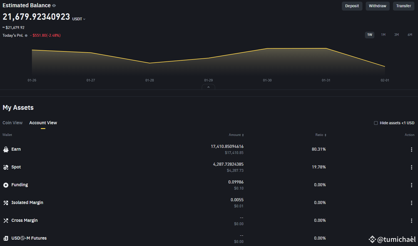Toggle balance visibility eye icon
The image size is (418, 246).
[54, 6]
